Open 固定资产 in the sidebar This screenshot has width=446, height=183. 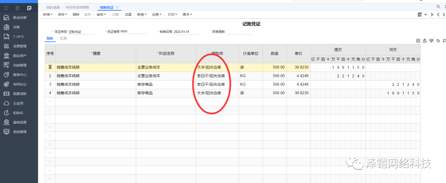coord(19,56)
